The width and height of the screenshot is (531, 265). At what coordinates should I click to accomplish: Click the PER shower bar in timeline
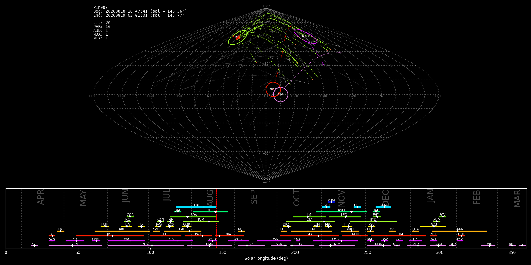[201, 221]
